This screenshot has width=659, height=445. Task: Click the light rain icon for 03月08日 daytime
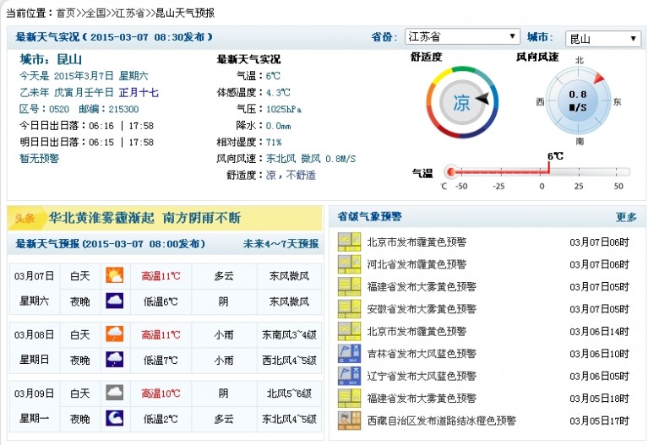click(114, 334)
